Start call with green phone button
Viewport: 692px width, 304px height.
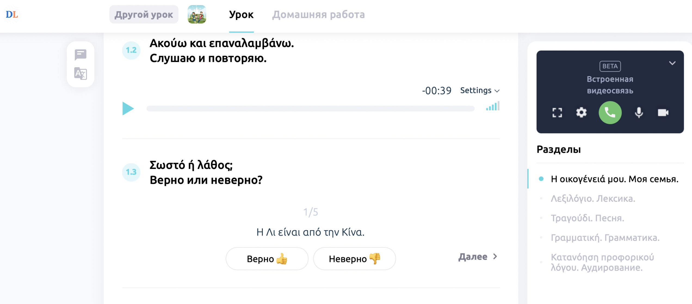pyautogui.click(x=610, y=112)
